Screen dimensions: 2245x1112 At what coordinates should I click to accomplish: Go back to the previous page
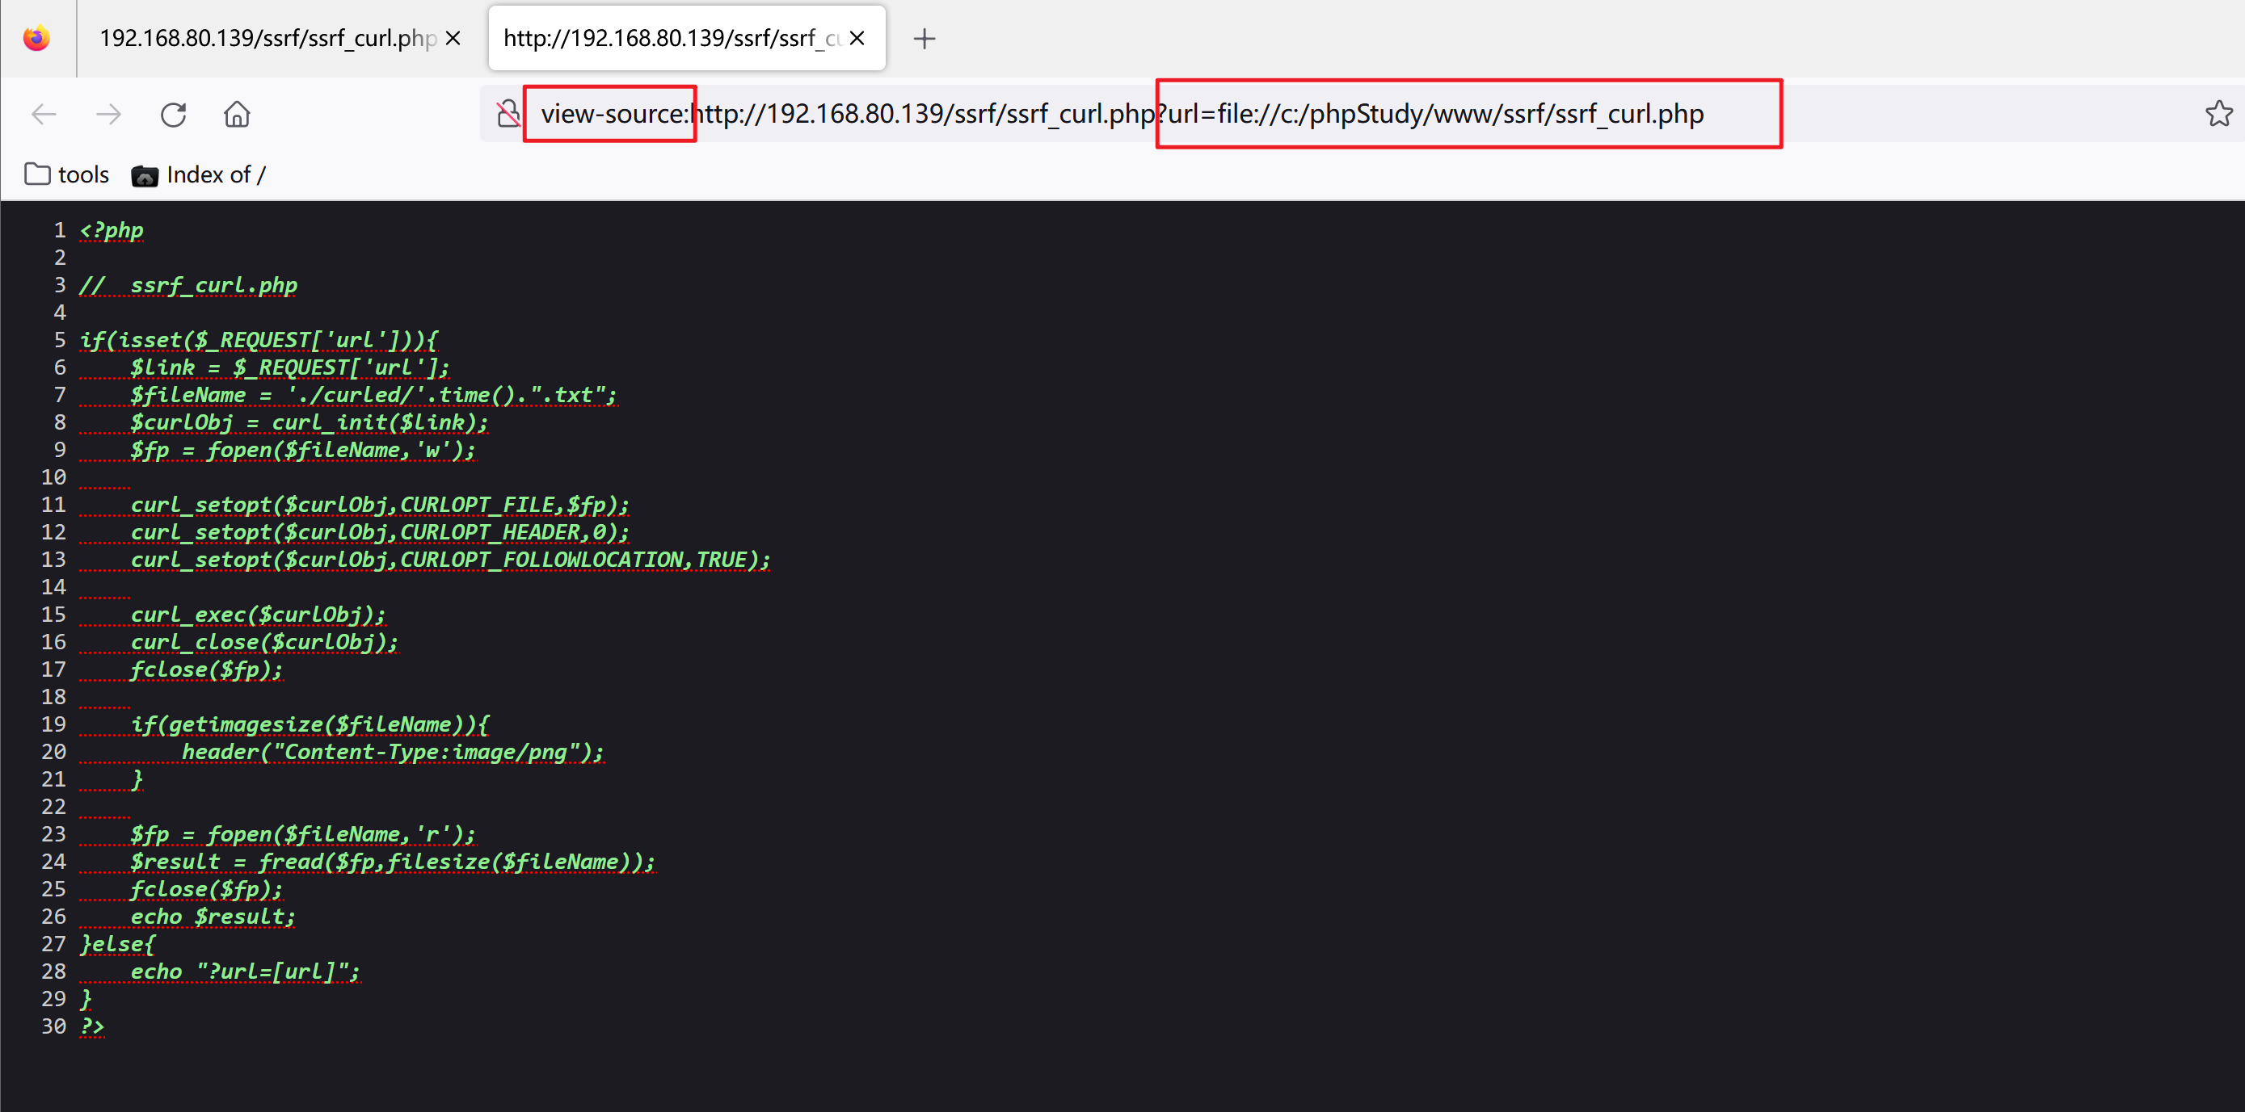(x=44, y=114)
